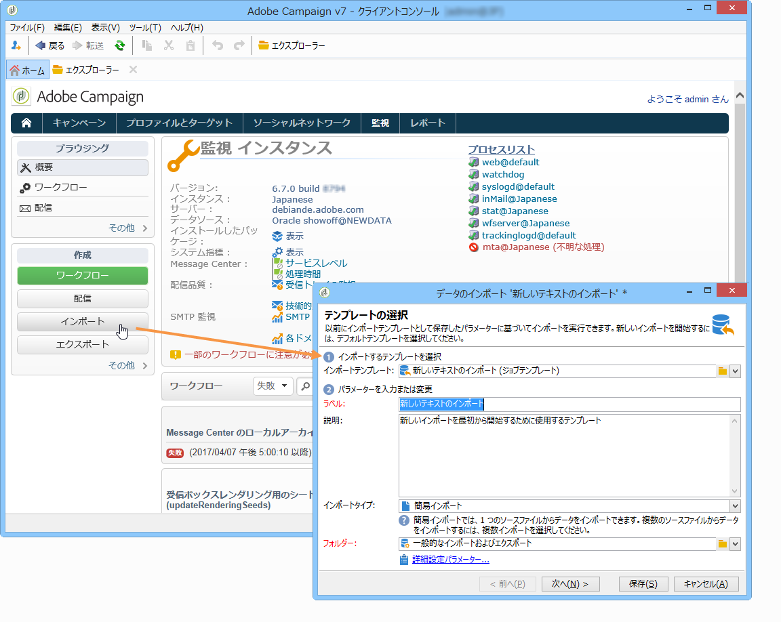781x622 pixels.
Task: Click the user connection icon in toolbar
Action: (16, 46)
